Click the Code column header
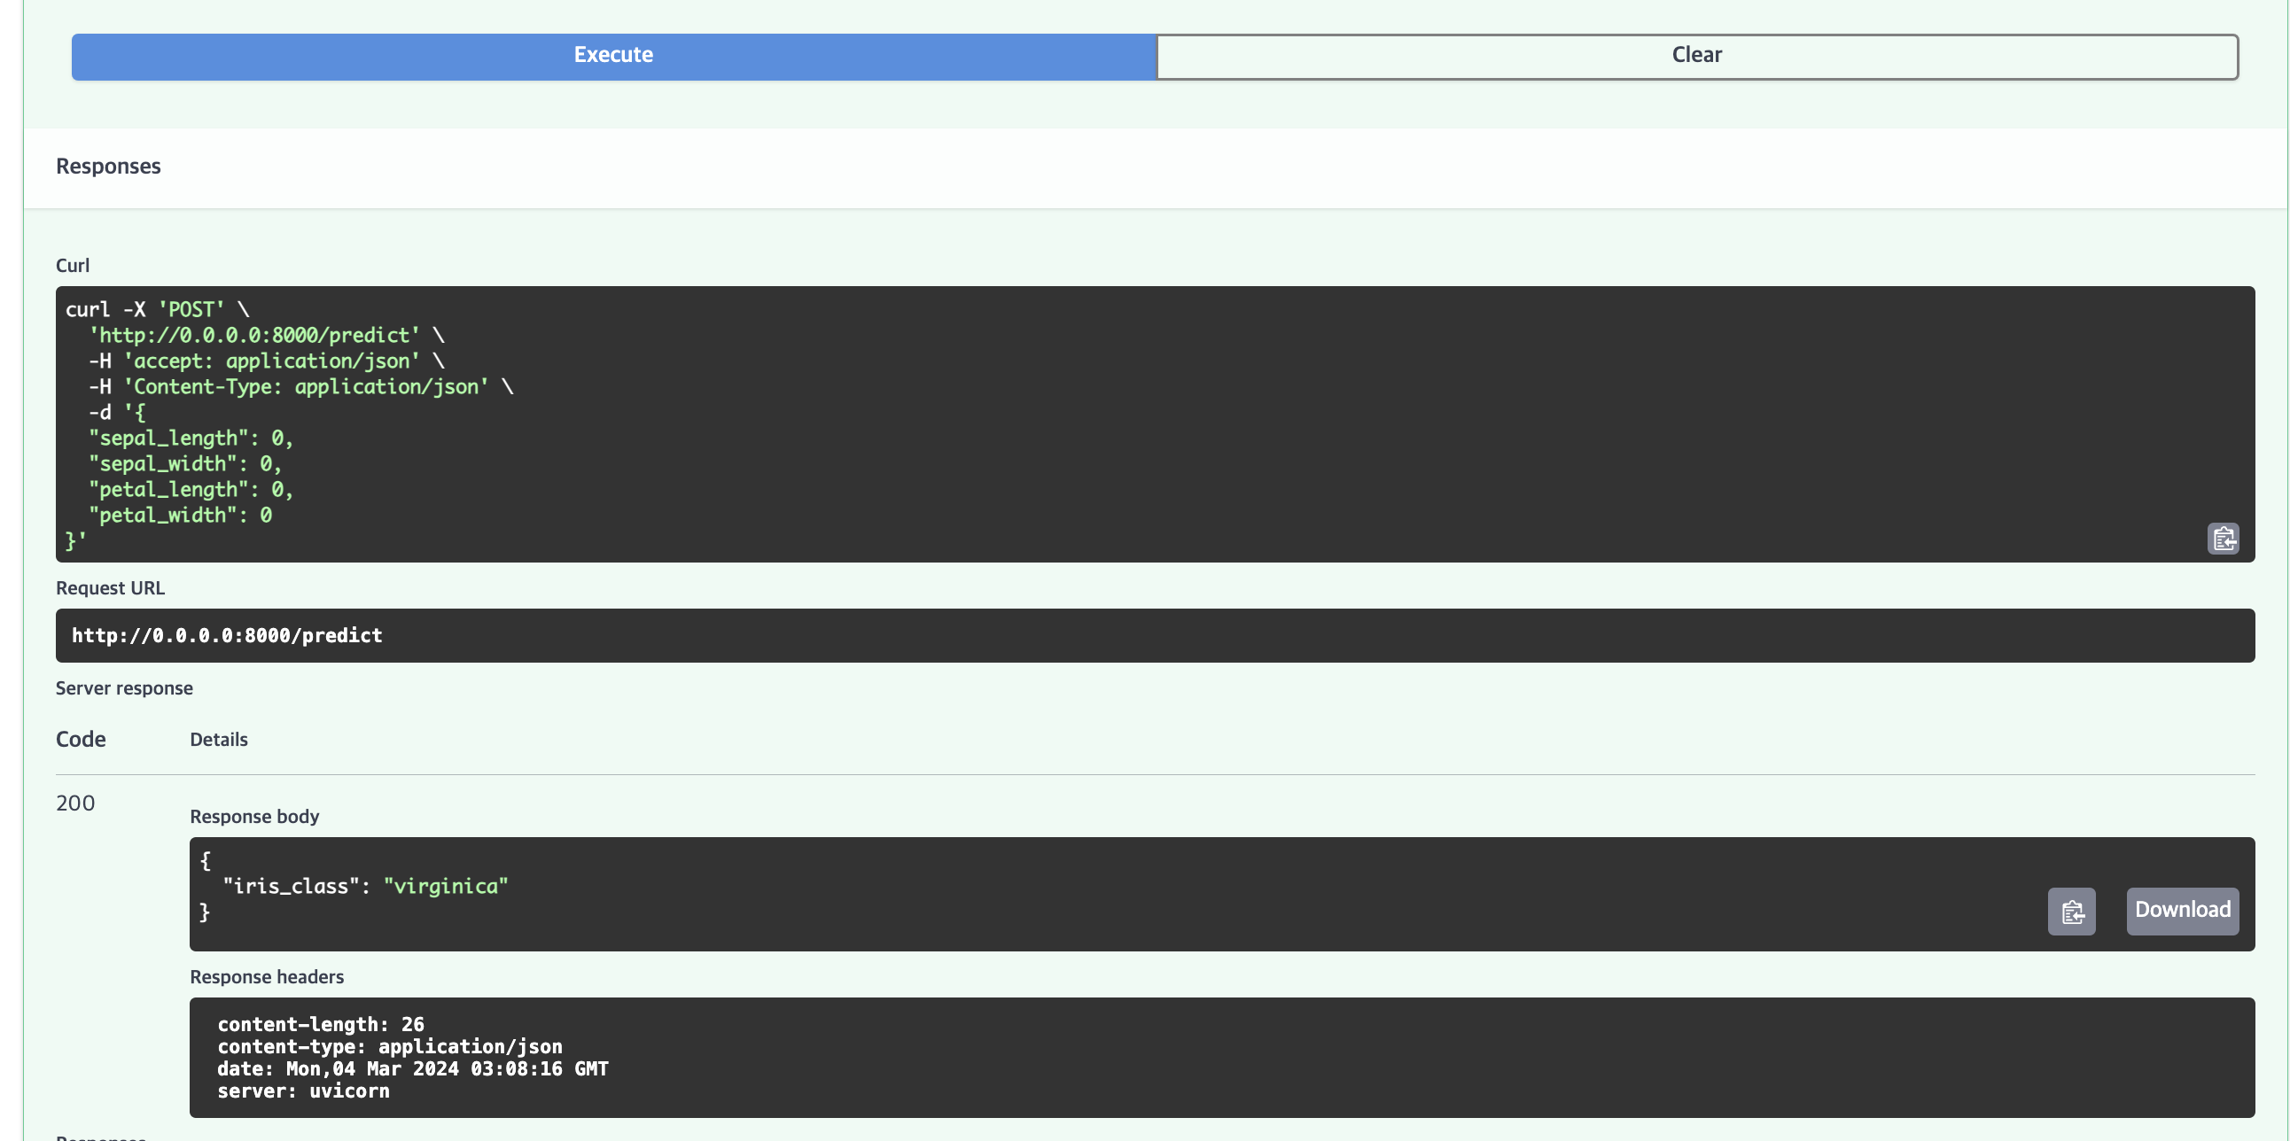This screenshot has width=2290, height=1141. pos(80,740)
